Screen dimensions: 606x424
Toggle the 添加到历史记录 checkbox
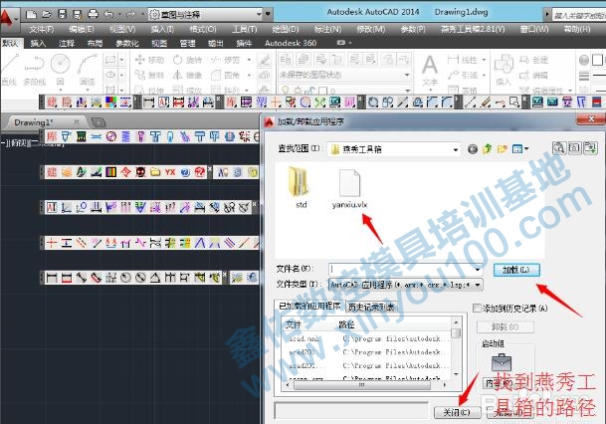click(477, 309)
